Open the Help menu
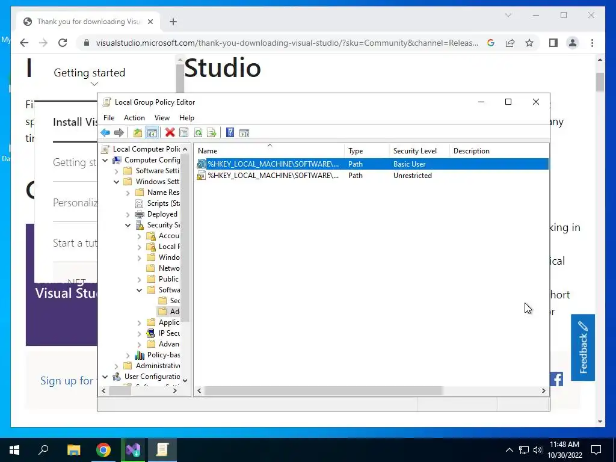This screenshot has width=616, height=462. [186, 118]
